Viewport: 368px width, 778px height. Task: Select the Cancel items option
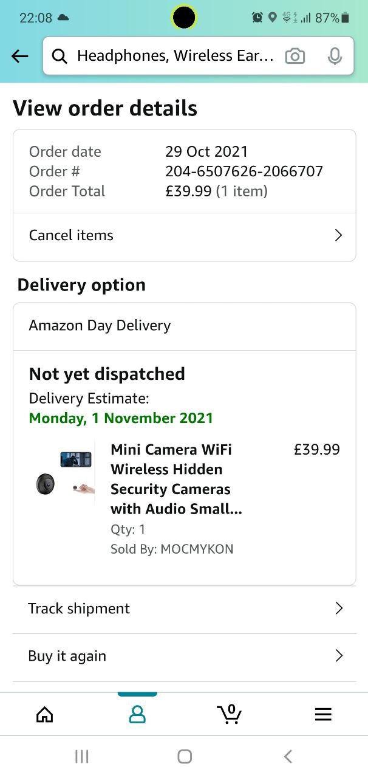(x=72, y=235)
